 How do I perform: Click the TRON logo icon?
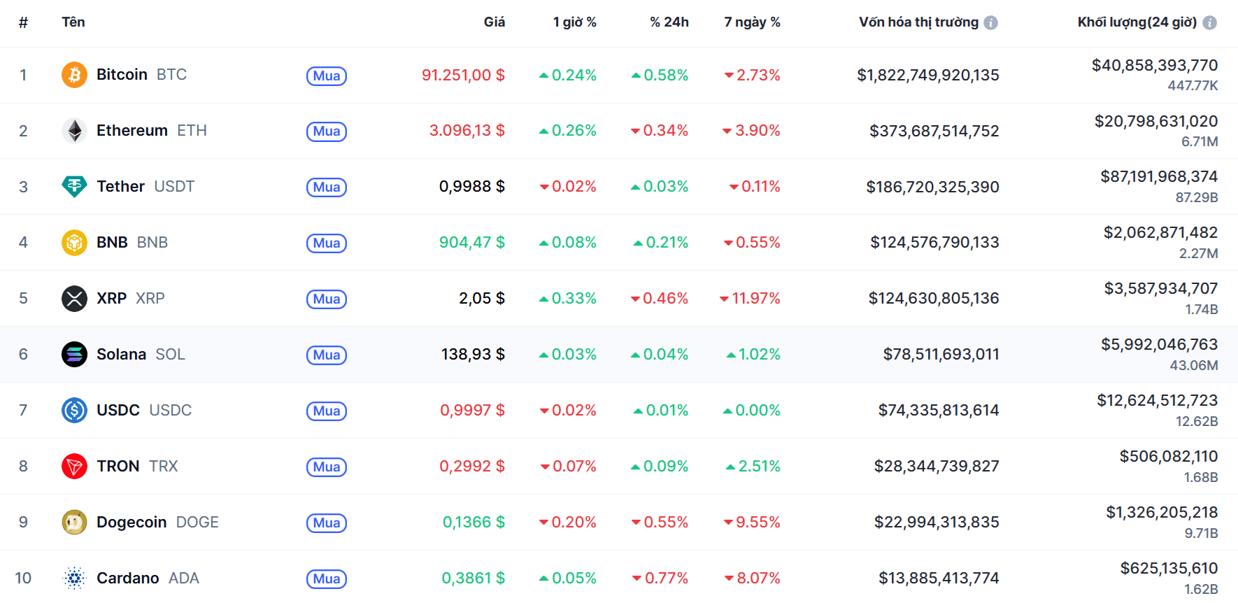point(74,467)
